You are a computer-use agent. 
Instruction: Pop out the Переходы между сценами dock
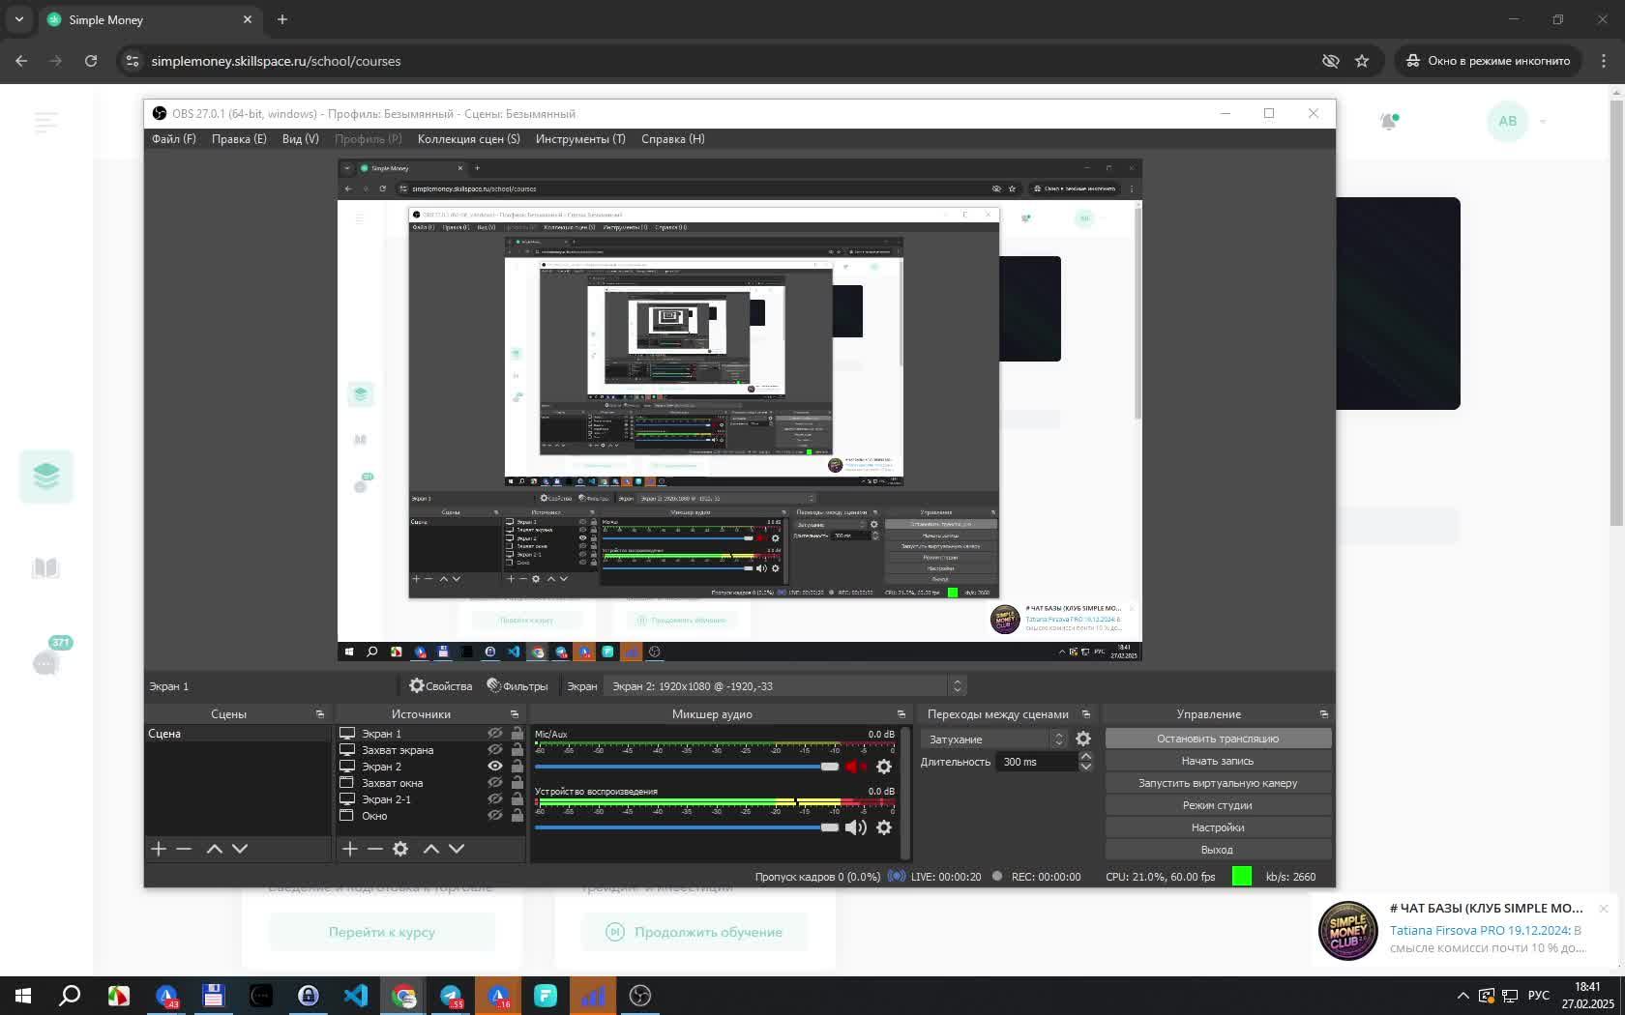click(x=1086, y=714)
